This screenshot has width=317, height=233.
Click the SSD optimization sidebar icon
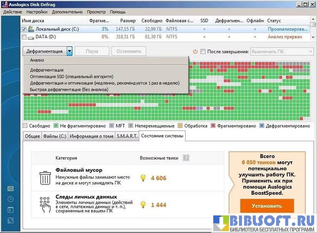(x=11, y=220)
